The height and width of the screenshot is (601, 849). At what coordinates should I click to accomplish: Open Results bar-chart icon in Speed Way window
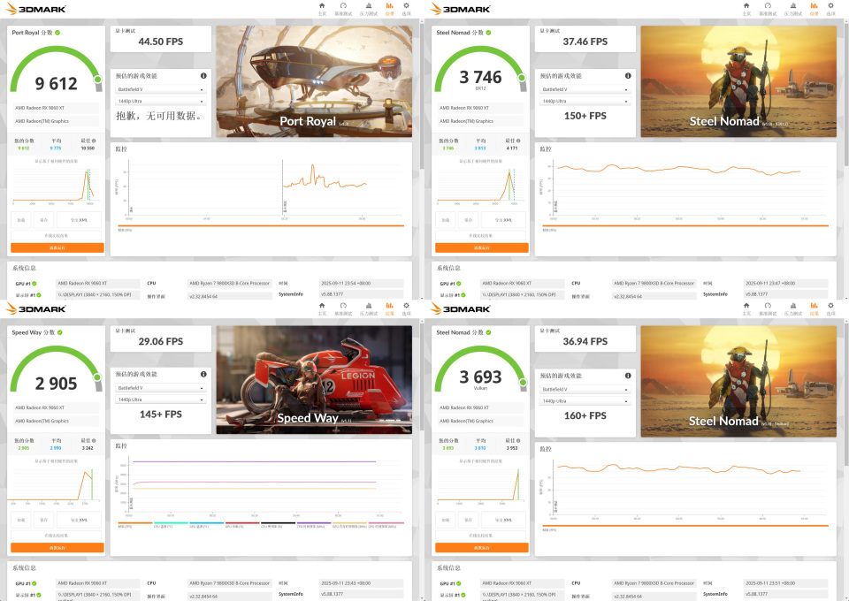click(x=389, y=308)
